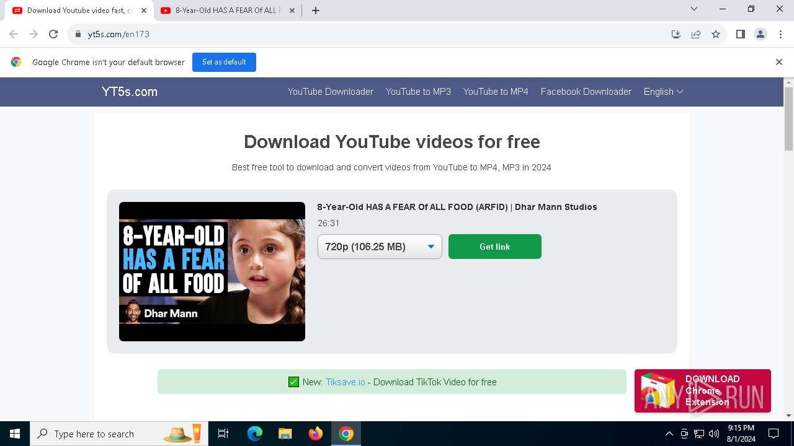
Task: Click the install app icon in address bar
Action: pyautogui.click(x=676, y=34)
